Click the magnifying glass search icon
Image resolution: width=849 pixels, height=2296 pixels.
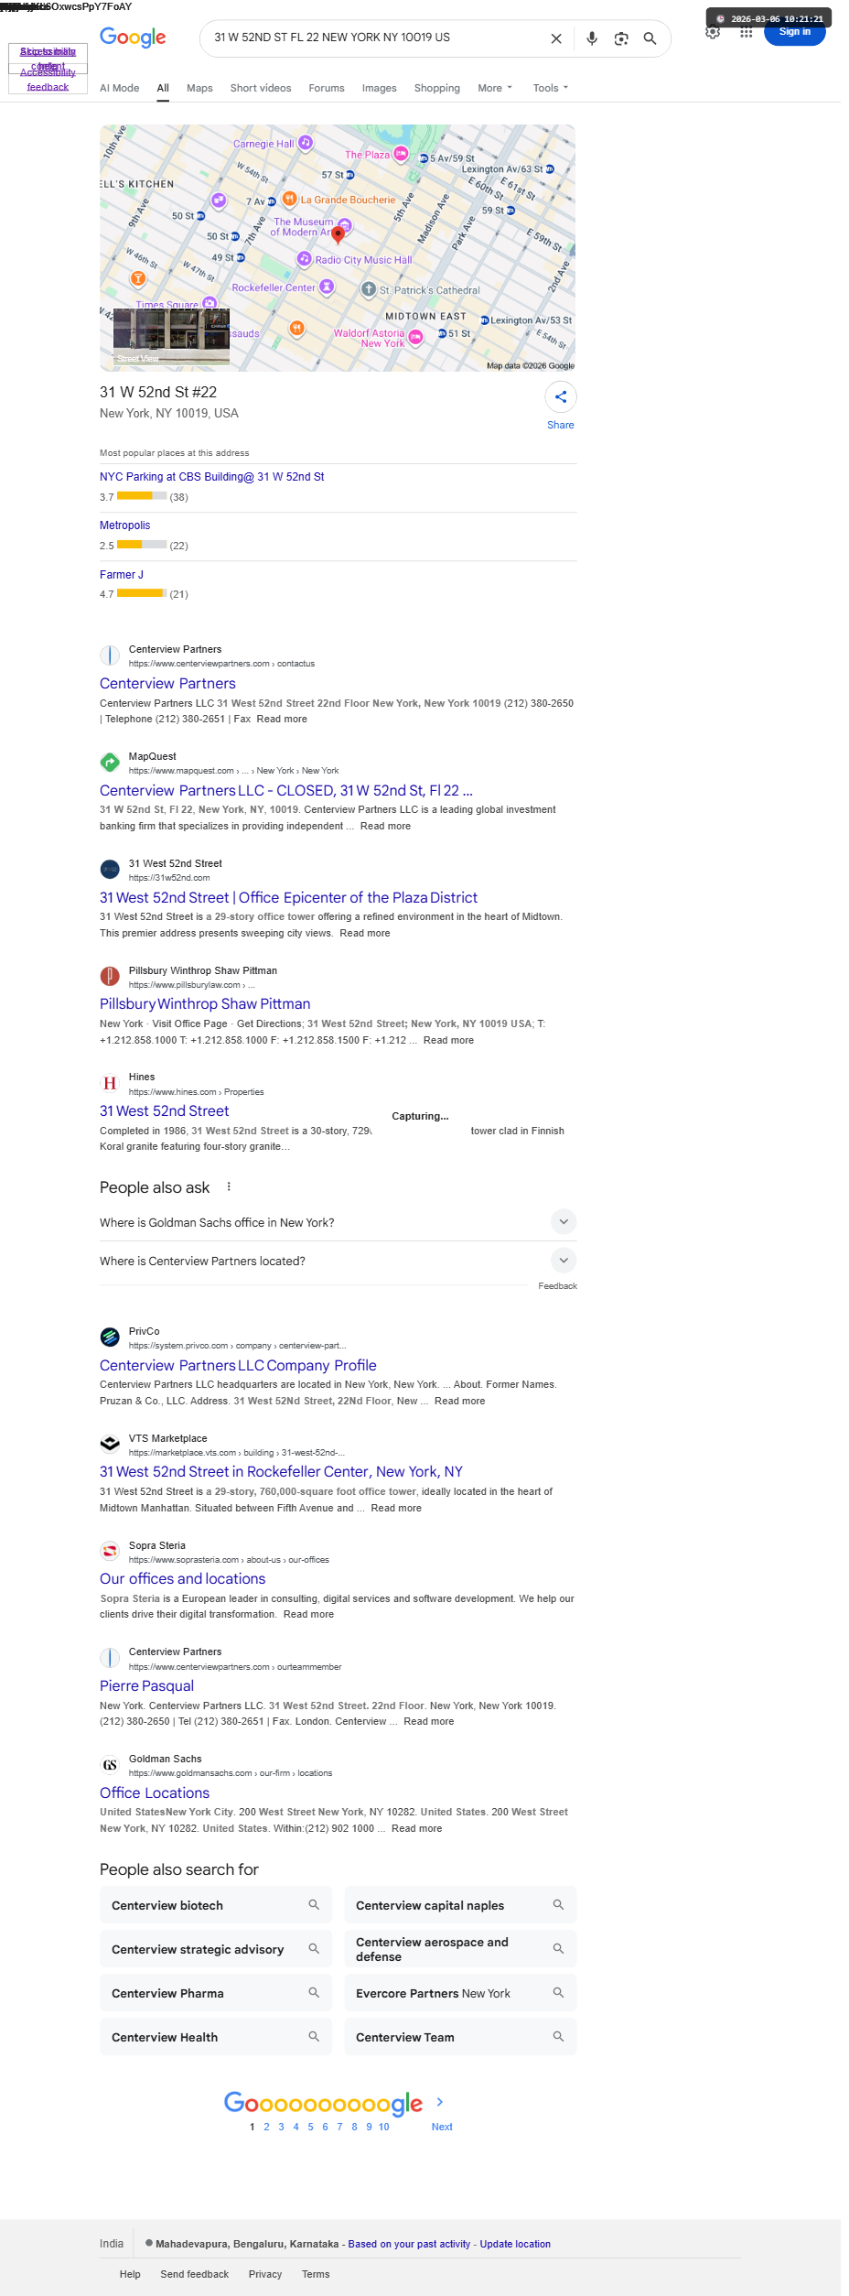[x=650, y=38]
